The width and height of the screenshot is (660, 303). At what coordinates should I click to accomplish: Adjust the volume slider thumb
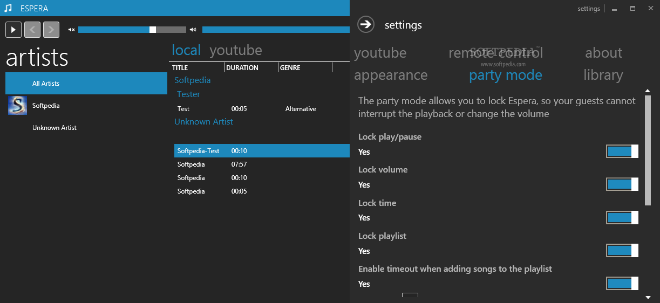pos(153,30)
